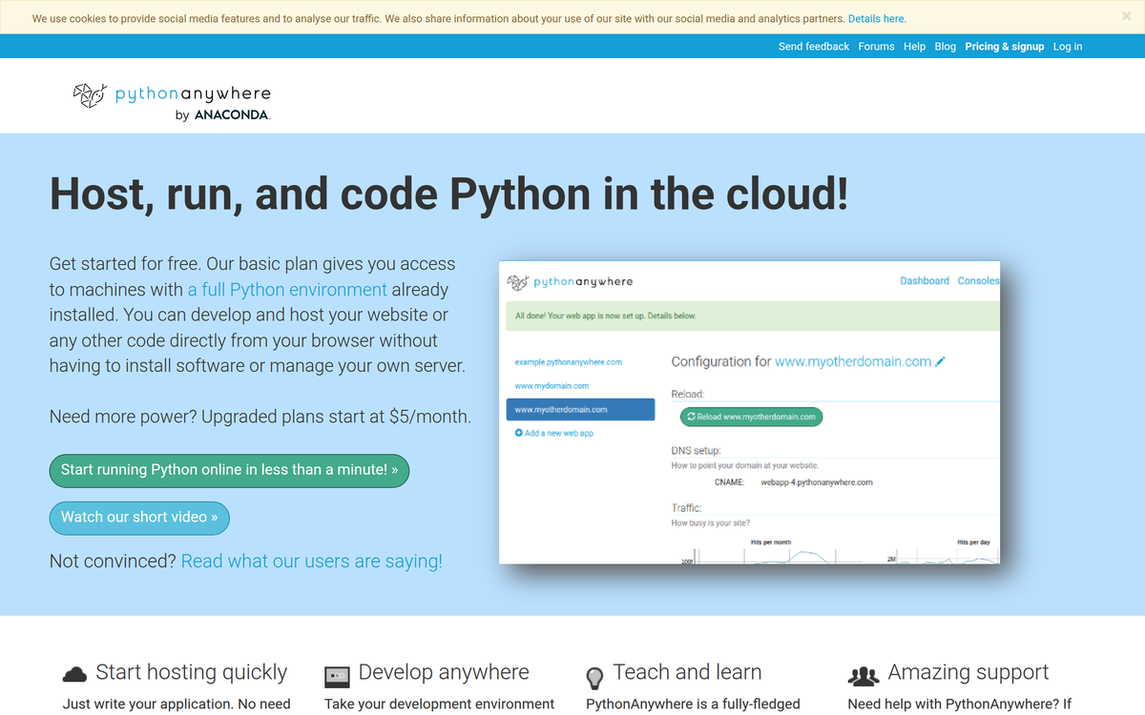The width and height of the screenshot is (1145, 715).
Task: Go to the Help page
Action: point(914,47)
